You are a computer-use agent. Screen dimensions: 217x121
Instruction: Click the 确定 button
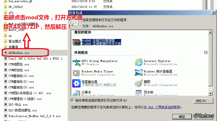pos(182,117)
